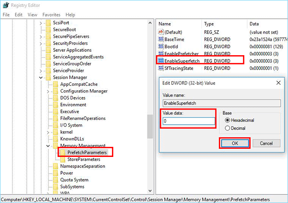Click the tree scrollbar up arrow
Viewport: 288px width, 203px height.
pyautogui.click(x=150, y=23)
